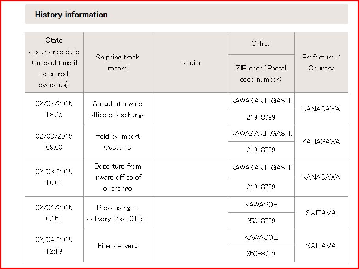
Task: Select KAWAGOE office in the Final delivery row
Action: pos(261,237)
